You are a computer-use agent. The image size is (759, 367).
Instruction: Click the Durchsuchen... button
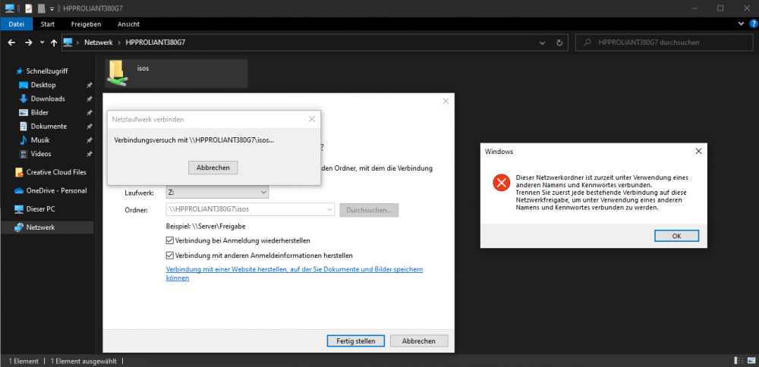[369, 209]
